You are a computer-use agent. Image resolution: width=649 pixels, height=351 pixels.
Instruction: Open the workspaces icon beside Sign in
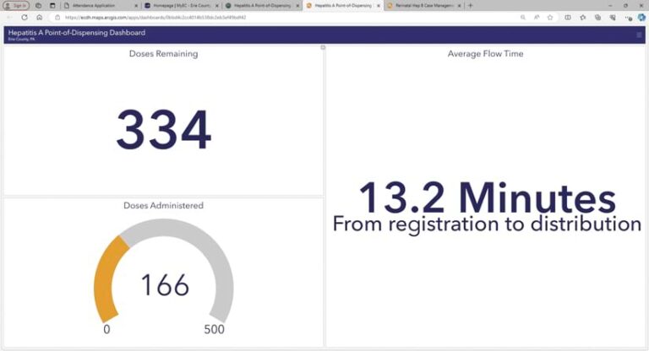[x=39, y=6]
